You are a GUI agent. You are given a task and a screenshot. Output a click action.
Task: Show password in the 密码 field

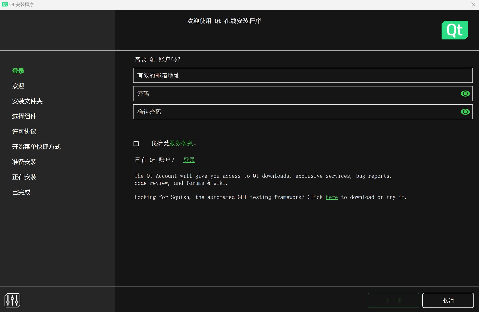465,94
